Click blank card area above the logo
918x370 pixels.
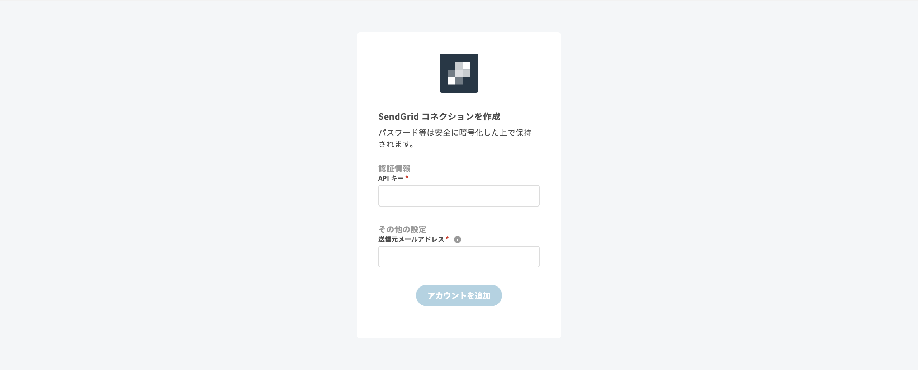[x=459, y=43]
